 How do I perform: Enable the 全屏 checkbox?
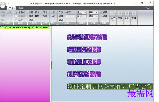16,20
